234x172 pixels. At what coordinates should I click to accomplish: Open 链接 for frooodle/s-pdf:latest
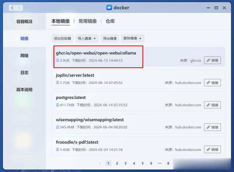pos(212,149)
